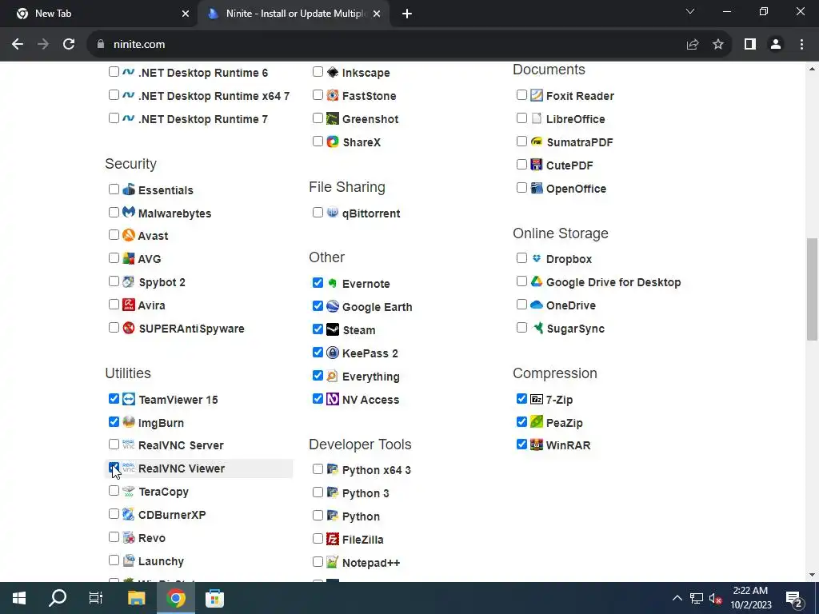
Task: Click the Steam icon
Action: point(332,329)
